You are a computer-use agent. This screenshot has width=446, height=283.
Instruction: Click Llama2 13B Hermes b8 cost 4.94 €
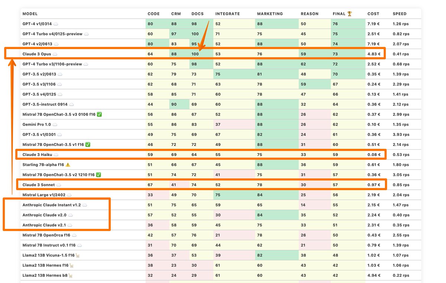(374, 275)
